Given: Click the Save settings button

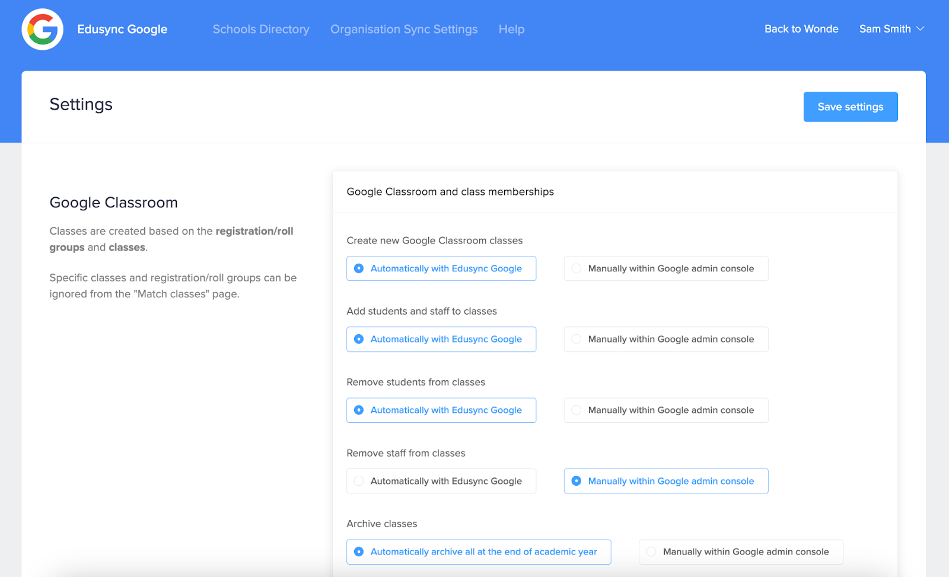Looking at the screenshot, I should 851,107.
